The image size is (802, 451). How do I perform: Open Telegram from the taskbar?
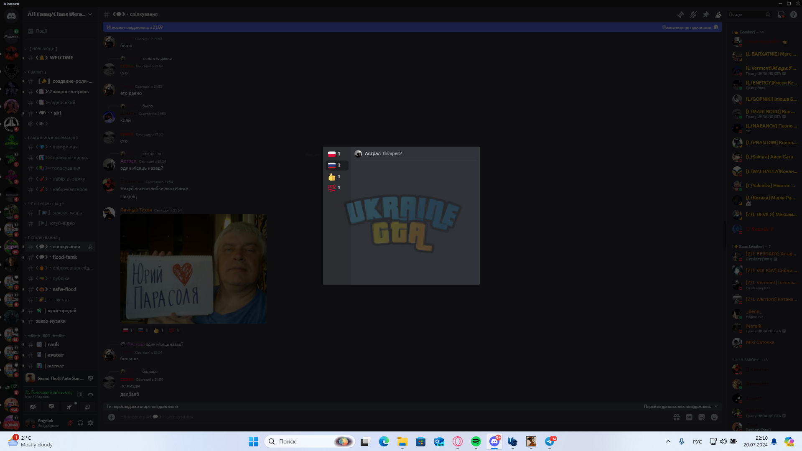click(x=550, y=441)
